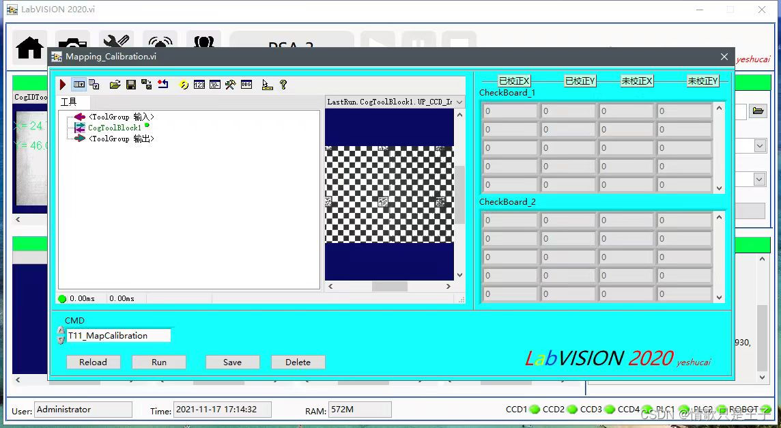Select the measurement ruler icon on the toolbar
The height and width of the screenshot is (428, 781).
pos(266,84)
